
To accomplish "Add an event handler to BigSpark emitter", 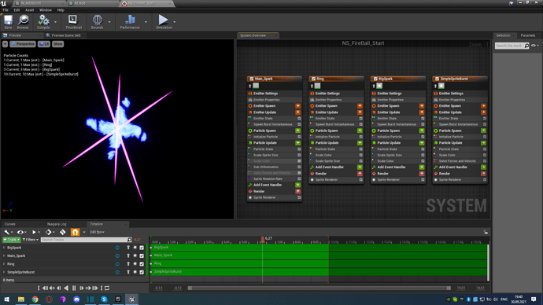I will 422,167.
